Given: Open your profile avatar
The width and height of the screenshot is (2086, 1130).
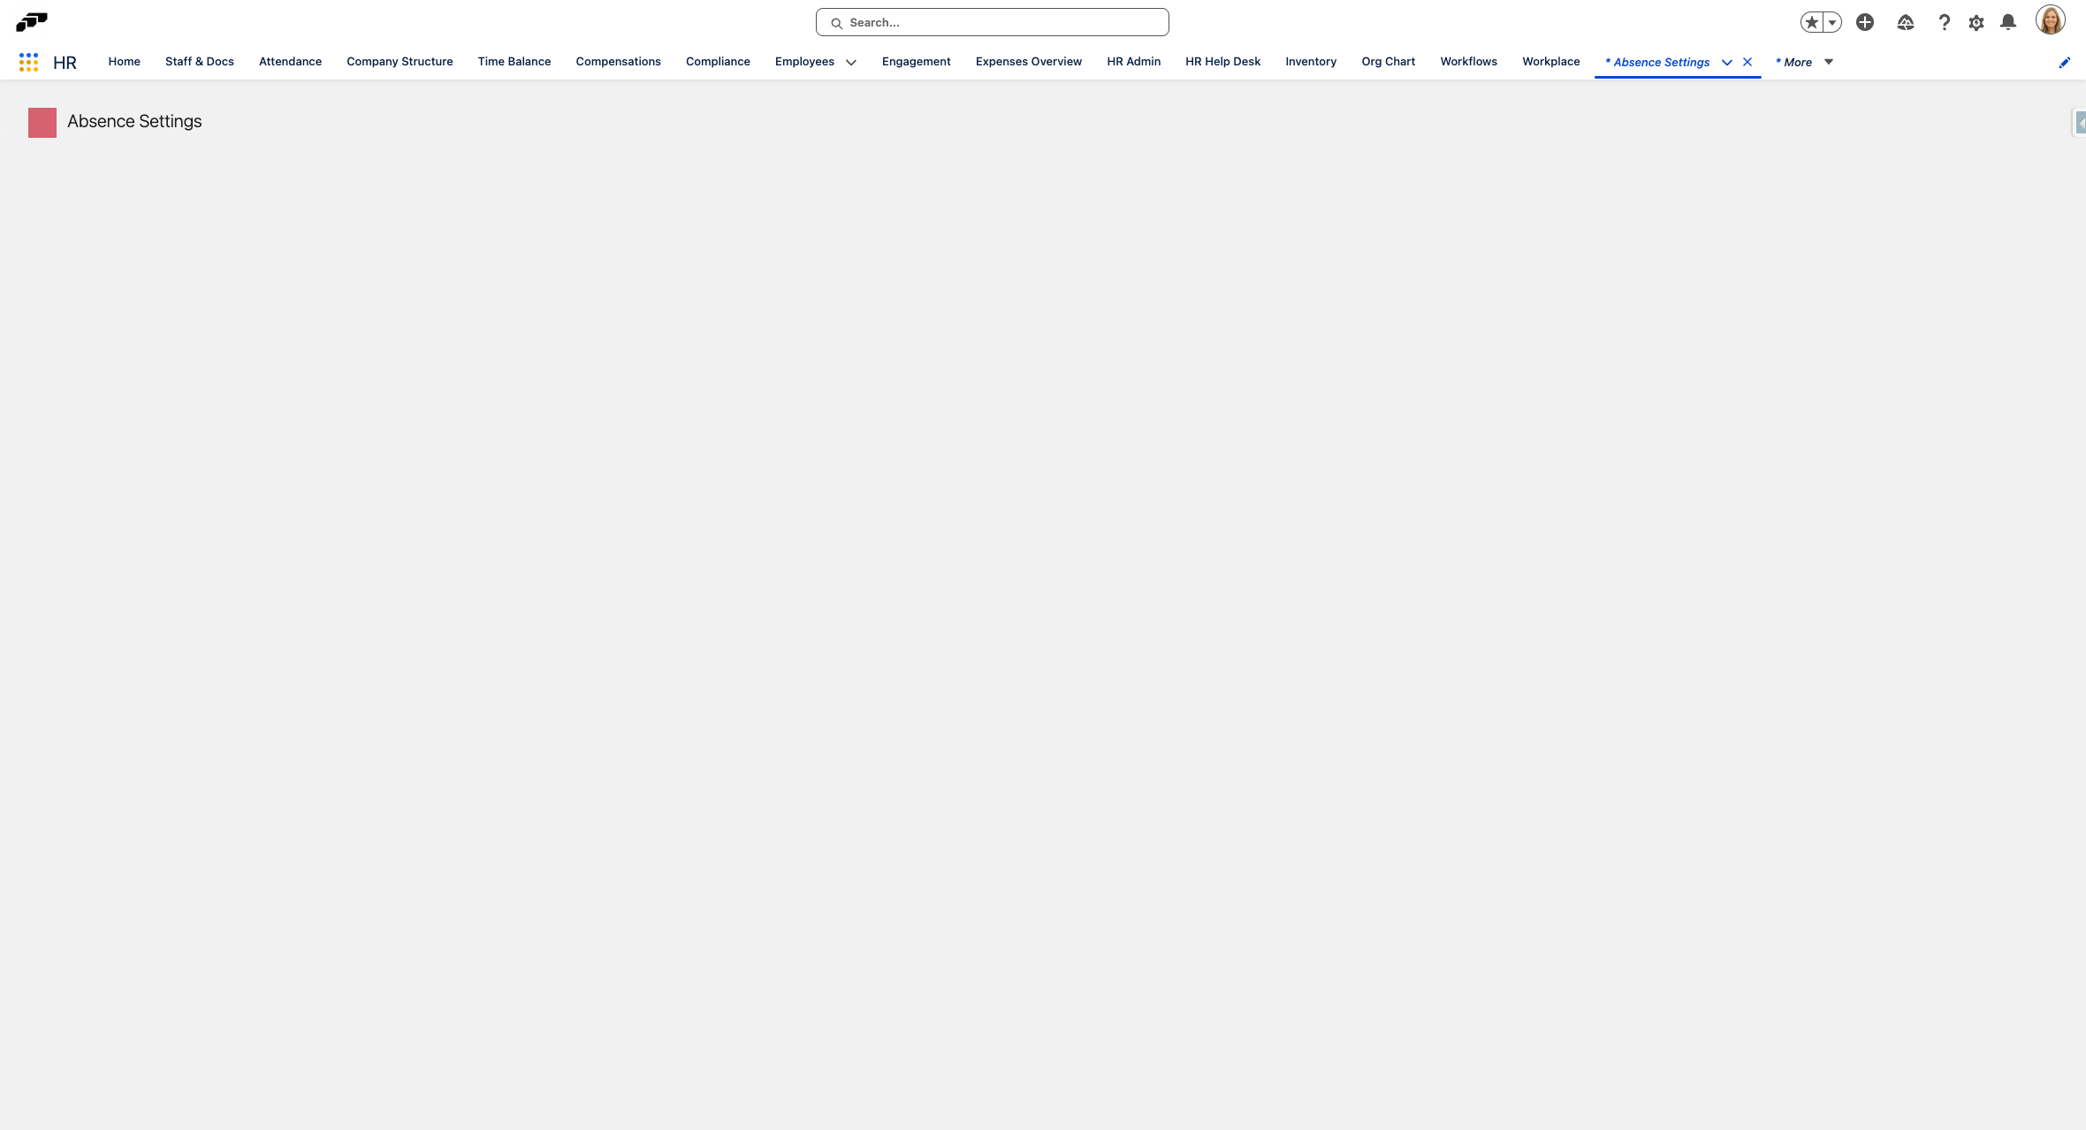Looking at the screenshot, I should 2052,19.
